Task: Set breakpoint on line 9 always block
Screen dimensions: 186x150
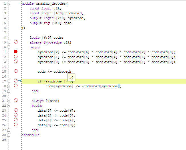Action: [16, 42]
